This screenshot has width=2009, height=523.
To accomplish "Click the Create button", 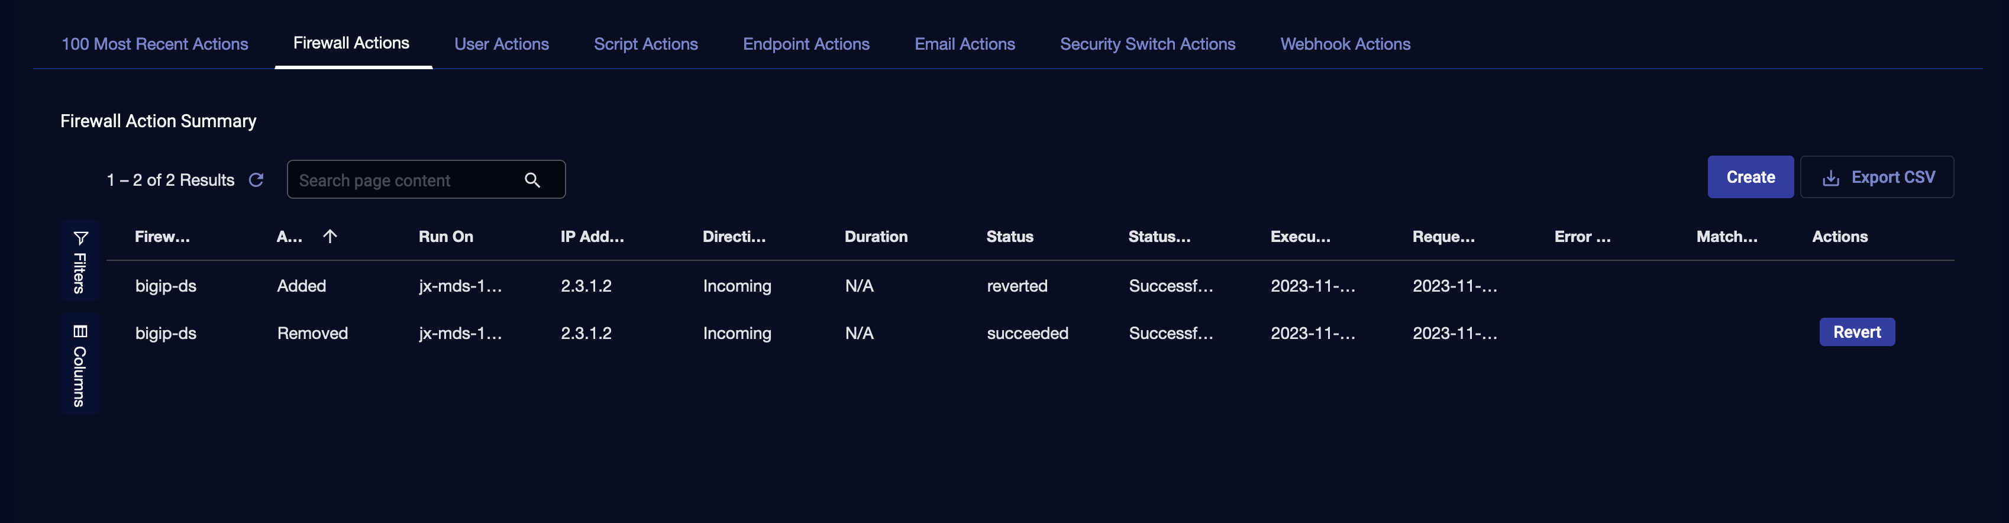I will [1749, 177].
